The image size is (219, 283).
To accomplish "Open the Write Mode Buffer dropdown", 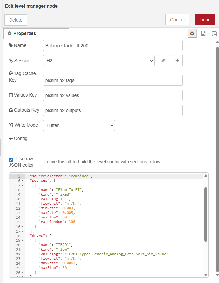I will pos(79,125).
